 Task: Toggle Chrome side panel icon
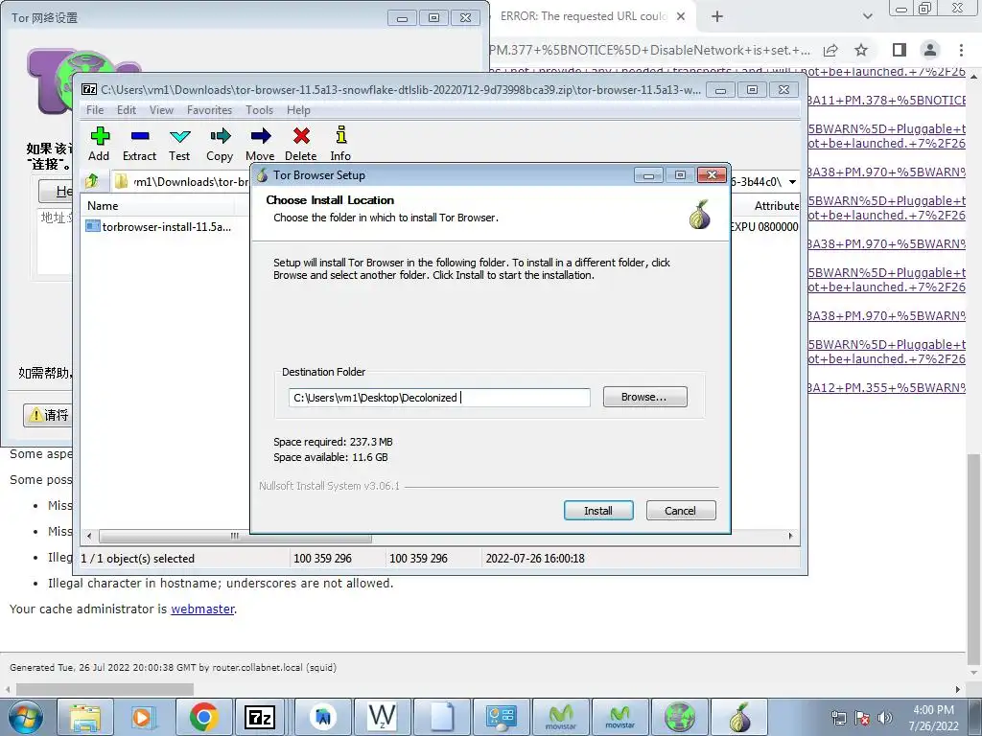tap(900, 50)
